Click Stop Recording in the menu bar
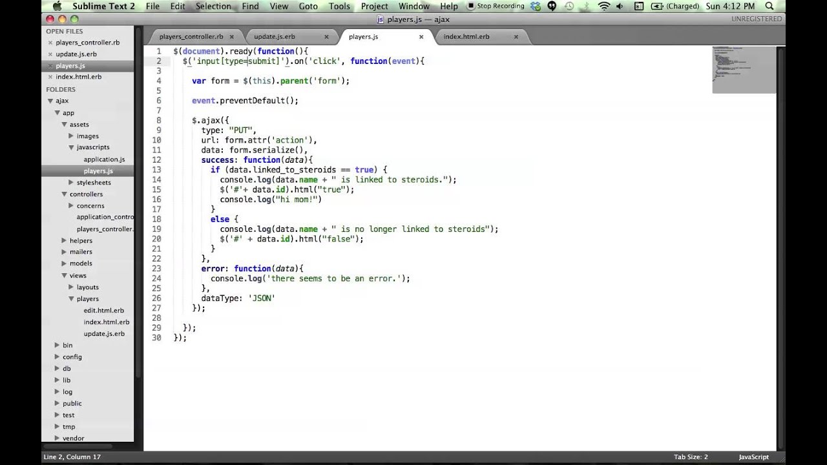This screenshot has height=465, width=827. coord(496,6)
